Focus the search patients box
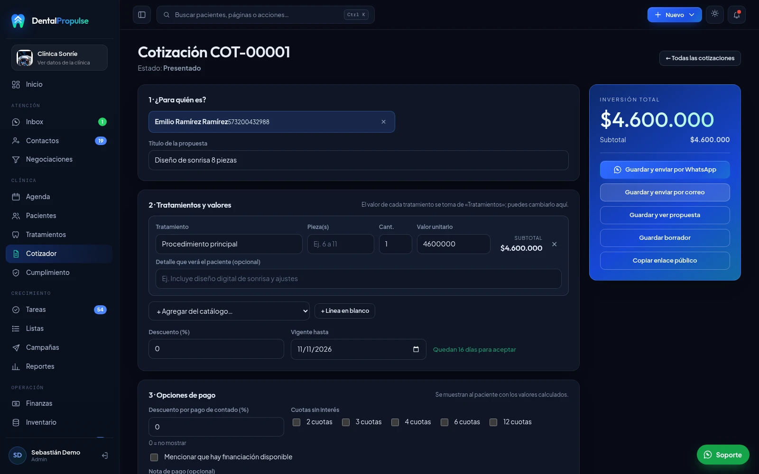 (266, 15)
